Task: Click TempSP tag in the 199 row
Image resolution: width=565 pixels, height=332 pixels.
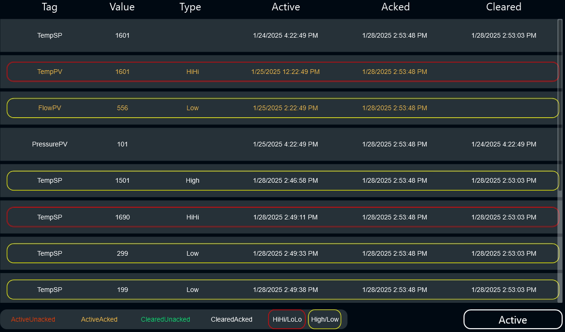Action: [x=50, y=290]
